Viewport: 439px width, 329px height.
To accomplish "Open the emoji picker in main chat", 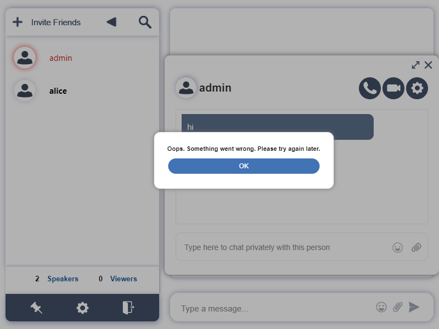I will point(380,307).
